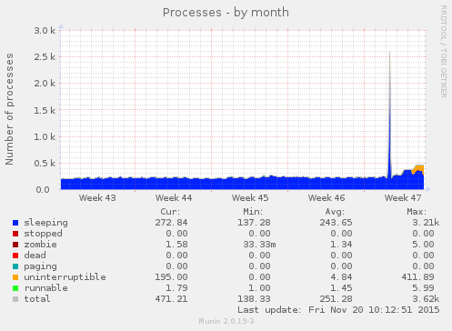This screenshot has width=452, height=331.
Task: Click the 'Number of processes' axis label
Action: (9, 109)
